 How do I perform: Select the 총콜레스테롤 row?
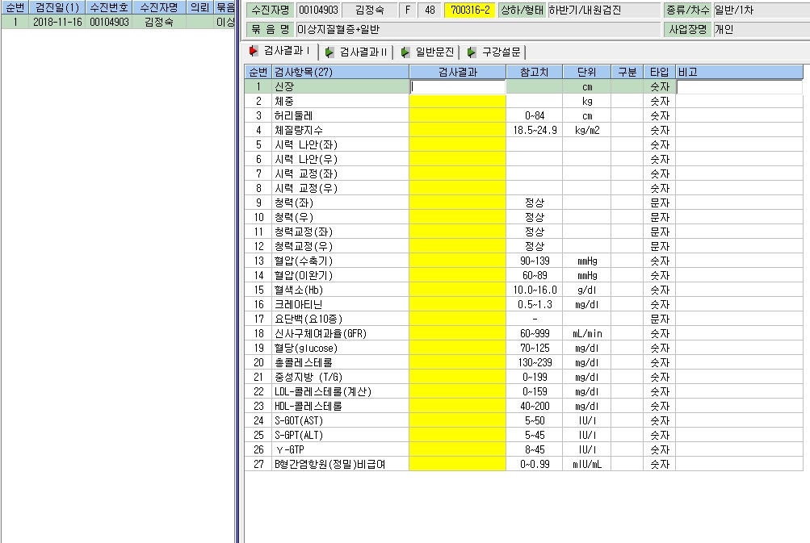point(523,363)
